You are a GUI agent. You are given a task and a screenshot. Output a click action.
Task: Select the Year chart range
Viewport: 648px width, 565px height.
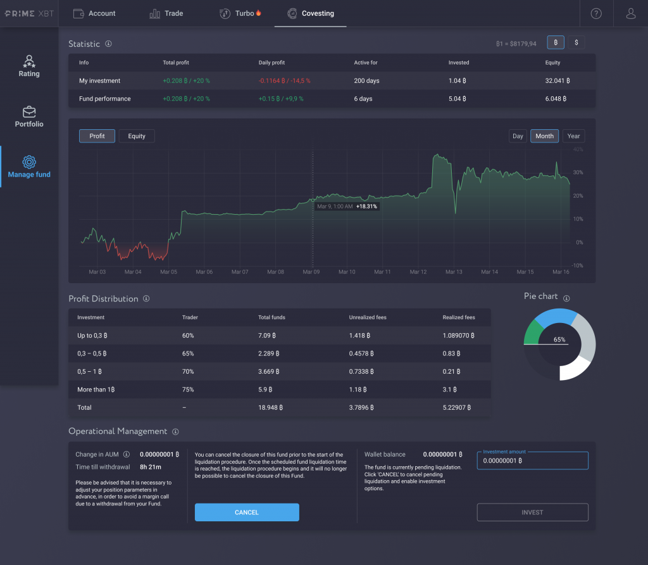click(x=573, y=136)
